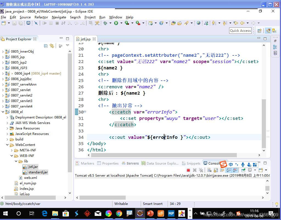Click the Run Last Tool (coverage) icon
The height and width of the screenshot is (220, 281).
127,23
